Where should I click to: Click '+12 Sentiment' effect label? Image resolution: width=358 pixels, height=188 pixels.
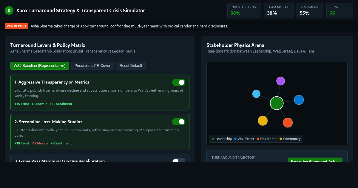[x=61, y=104]
